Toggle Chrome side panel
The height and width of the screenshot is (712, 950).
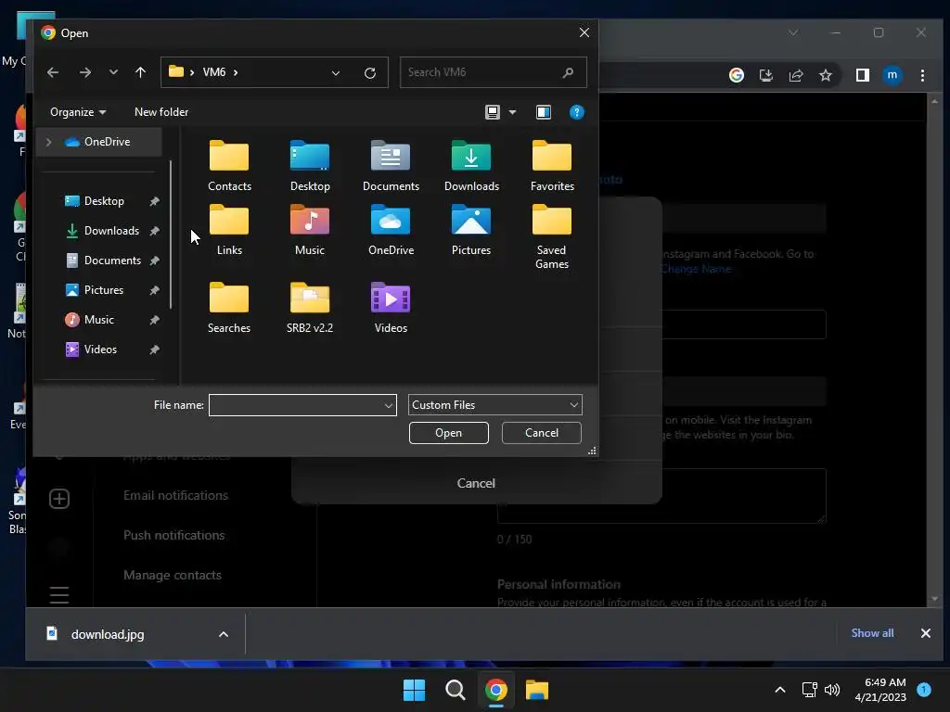[862, 75]
